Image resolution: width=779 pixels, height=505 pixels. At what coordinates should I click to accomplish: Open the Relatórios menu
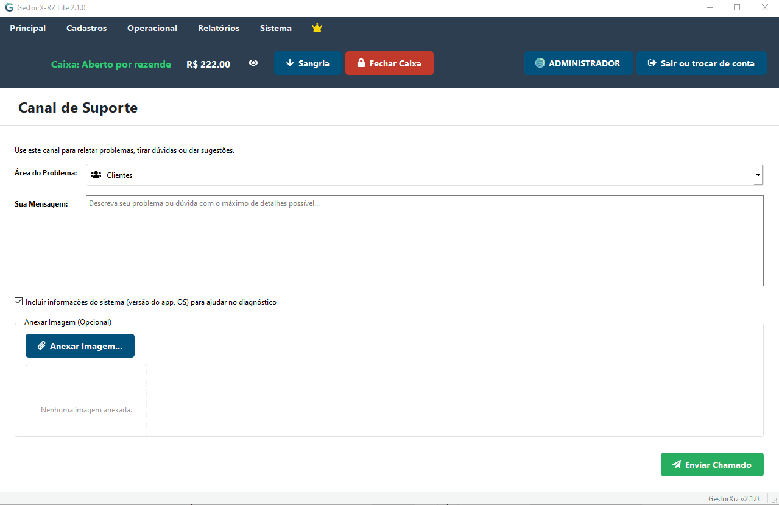click(219, 28)
